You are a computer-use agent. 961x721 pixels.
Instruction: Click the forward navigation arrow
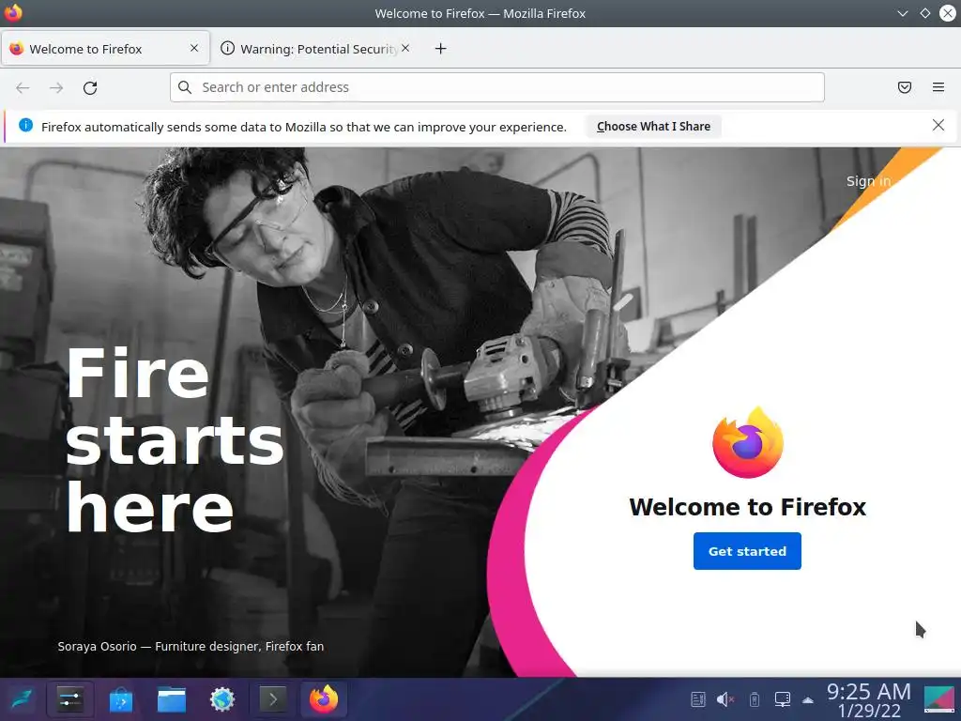pos(56,87)
